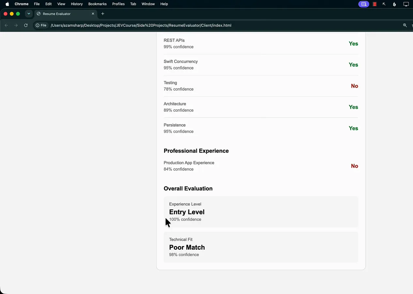Click the Persistence label

(175, 125)
